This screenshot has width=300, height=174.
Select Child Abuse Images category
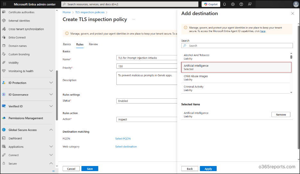point(236,78)
